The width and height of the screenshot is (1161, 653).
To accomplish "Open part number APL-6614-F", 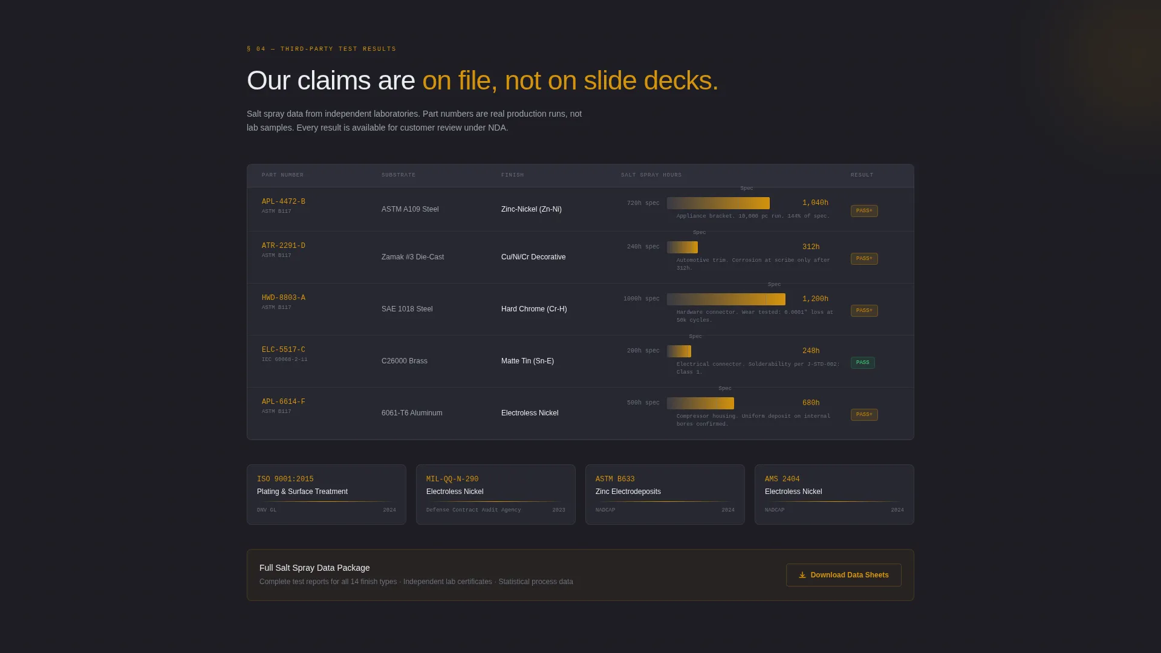I will [x=284, y=402].
